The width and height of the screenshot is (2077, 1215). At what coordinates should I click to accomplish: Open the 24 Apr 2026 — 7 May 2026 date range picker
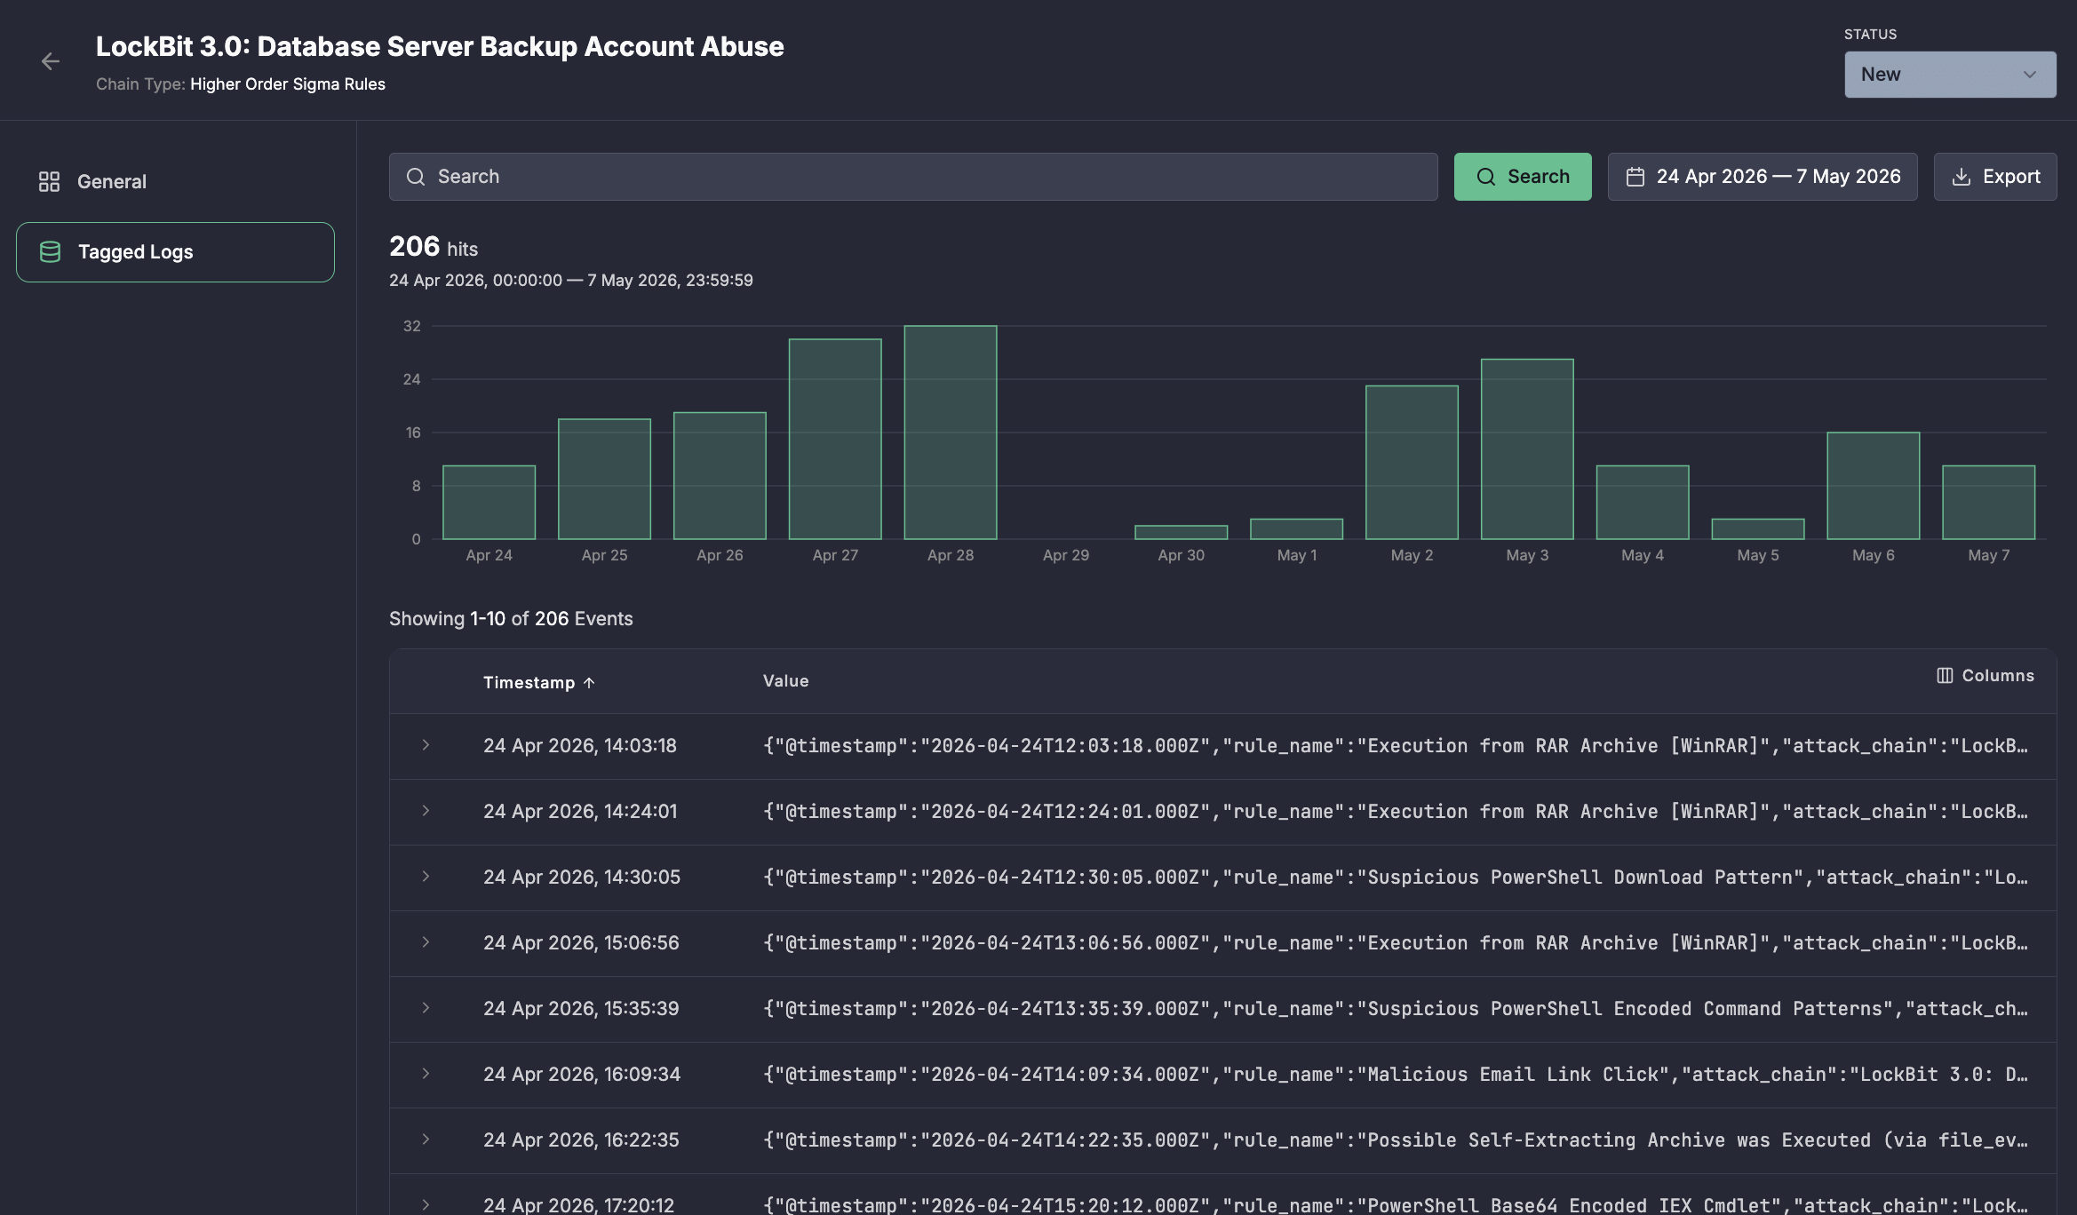point(1763,177)
